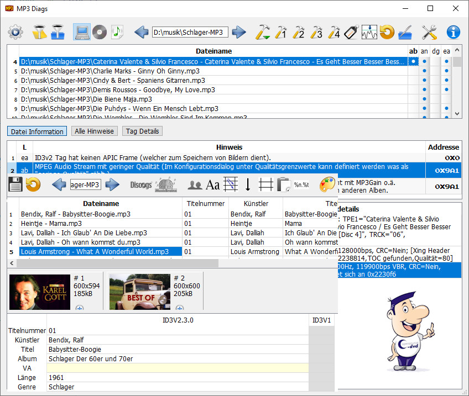Click the floppy disk save icon
Viewport: 469px width, 396px height.
(x=15, y=184)
